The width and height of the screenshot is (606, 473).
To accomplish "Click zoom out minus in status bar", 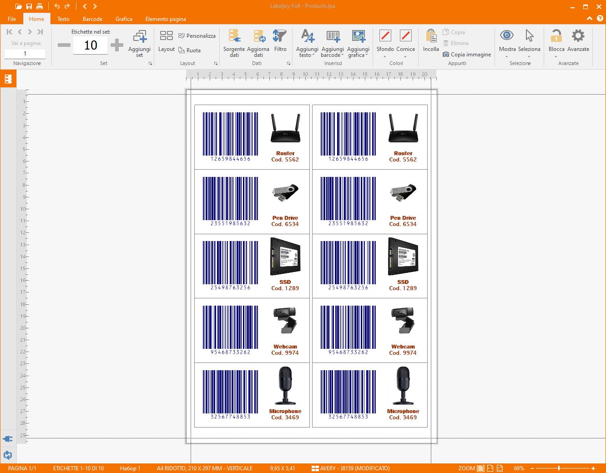I will click(x=532, y=468).
